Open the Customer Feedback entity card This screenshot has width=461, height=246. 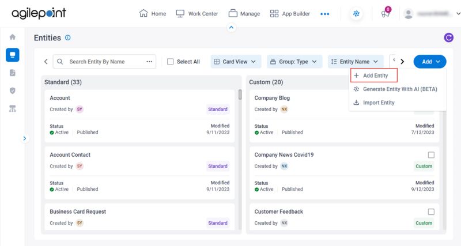click(x=344, y=217)
